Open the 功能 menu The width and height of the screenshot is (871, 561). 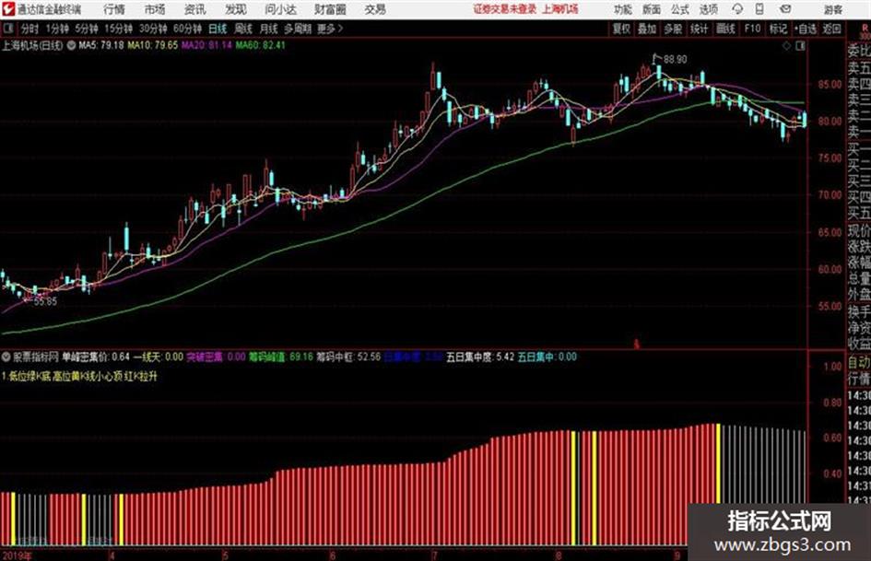(623, 9)
